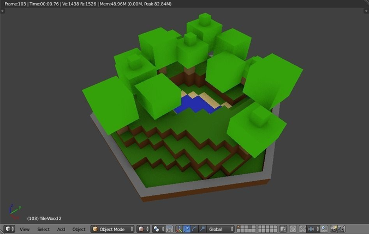The image size is (369, 234).
Task: Select the translate manipulator arrow icon
Action: pyautogui.click(x=187, y=229)
